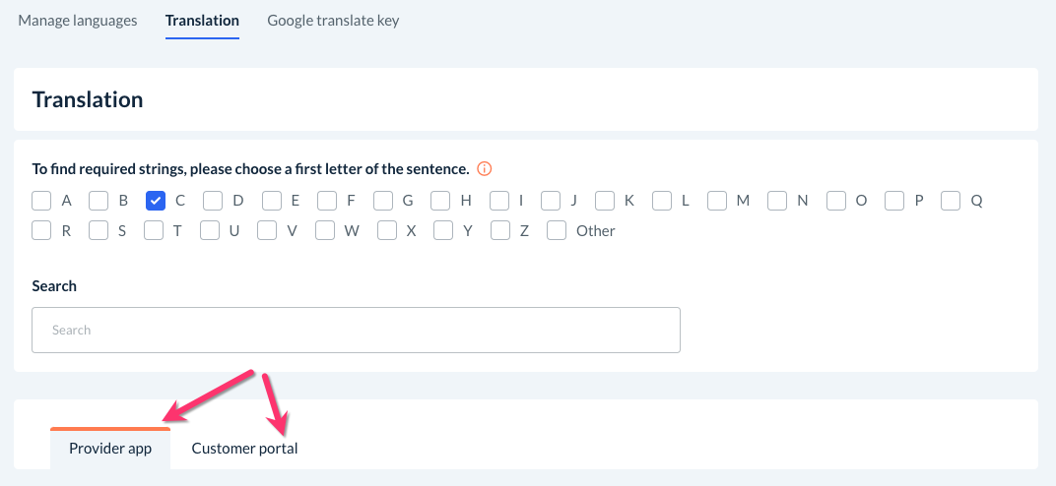Select the Translation tab

coord(202,20)
